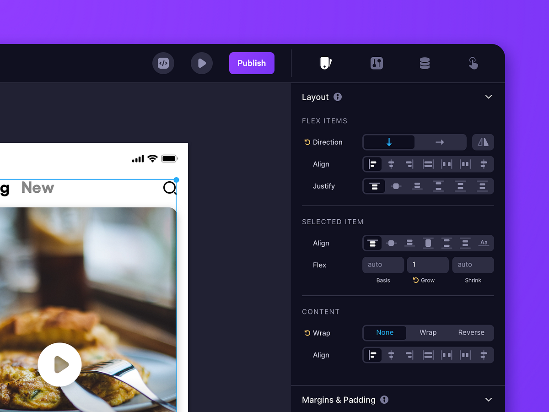The width and height of the screenshot is (549, 412).
Task: Open the data panel in the right sidebar
Action: click(x=425, y=63)
